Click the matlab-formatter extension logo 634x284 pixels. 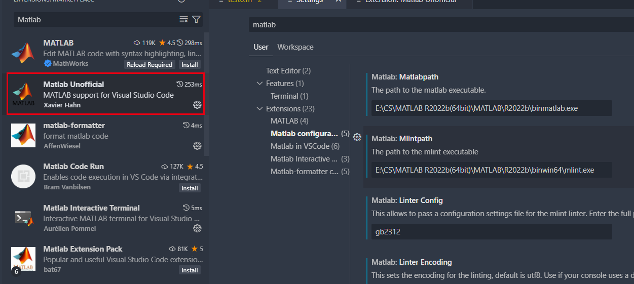[23, 136]
